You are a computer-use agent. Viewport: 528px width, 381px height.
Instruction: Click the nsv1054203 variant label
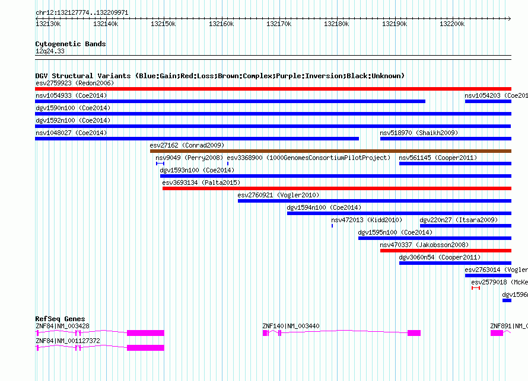coord(497,95)
